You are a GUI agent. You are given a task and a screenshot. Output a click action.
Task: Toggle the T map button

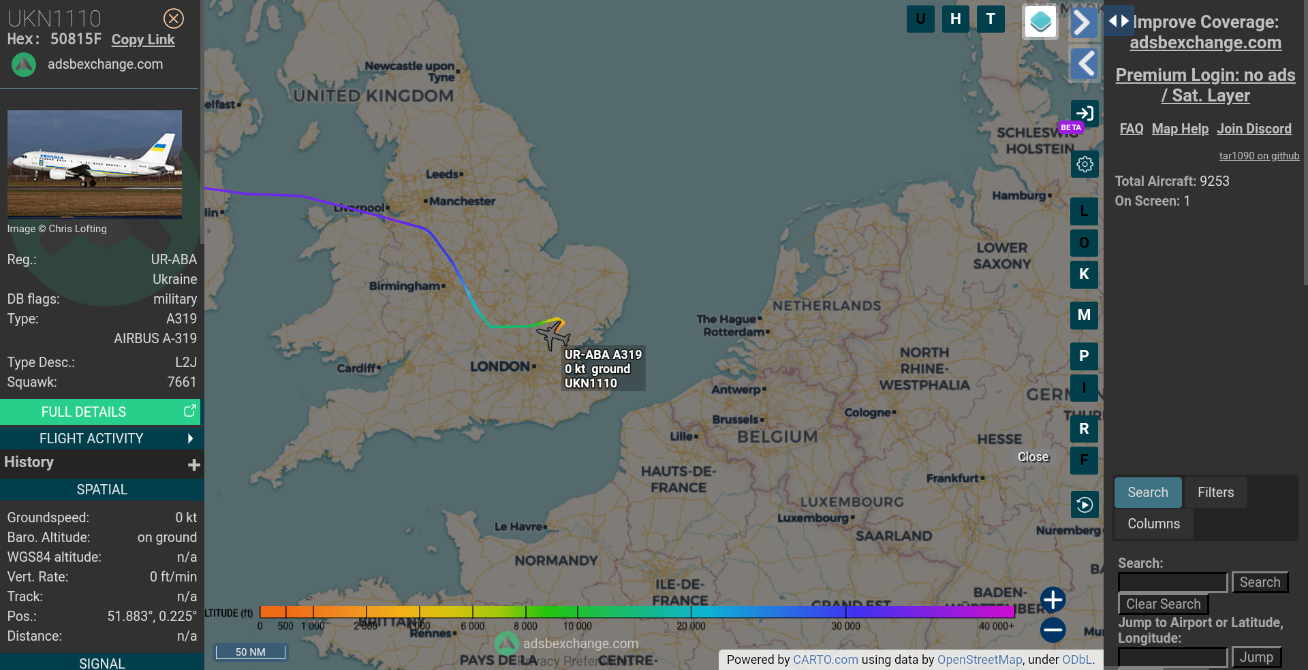pyautogui.click(x=991, y=19)
